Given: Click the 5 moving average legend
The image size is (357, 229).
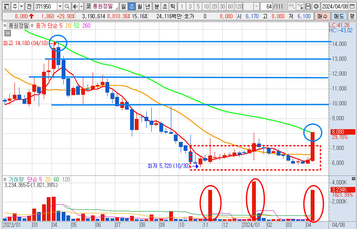Looking at the screenshot, I should pyautogui.click(x=61, y=25).
